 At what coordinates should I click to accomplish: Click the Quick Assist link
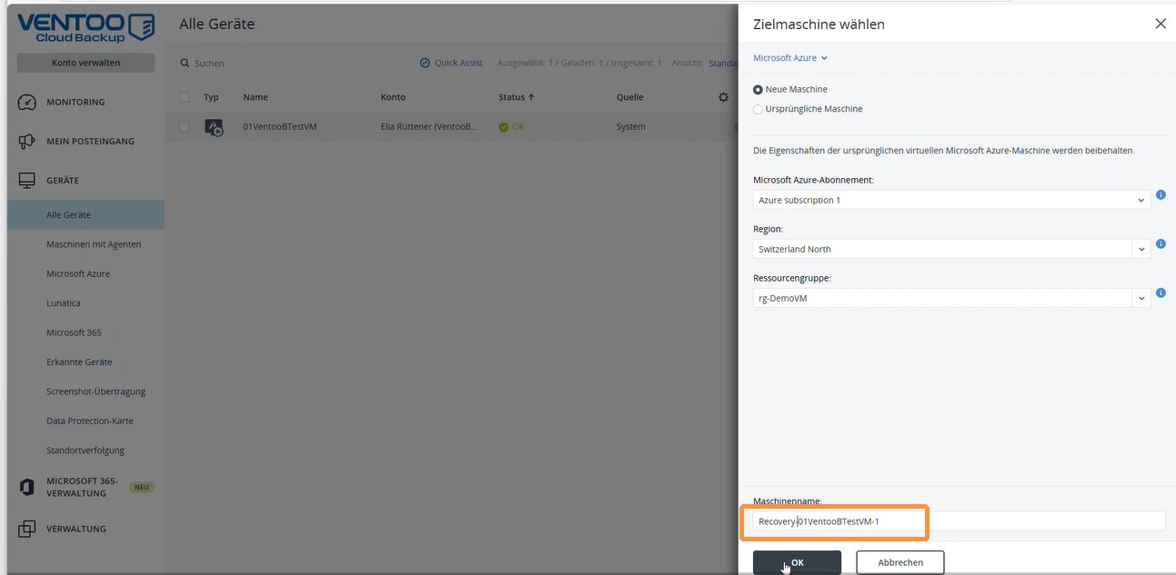click(x=458, y=63)
